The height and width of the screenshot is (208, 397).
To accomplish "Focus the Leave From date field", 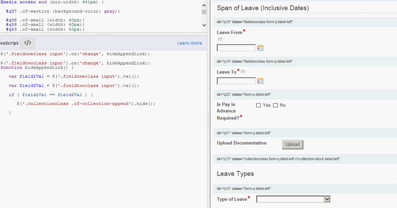I will [x=236, y=48].
